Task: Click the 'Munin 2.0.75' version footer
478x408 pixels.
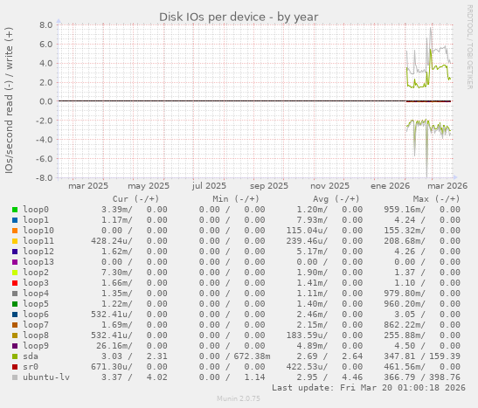Action: [x=239, y=398]
